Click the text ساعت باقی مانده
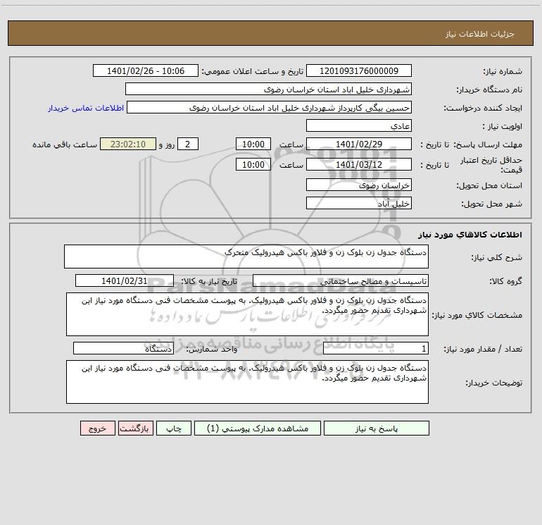The height and width of the screenshot is (525, 542). (x=65, y=144)
